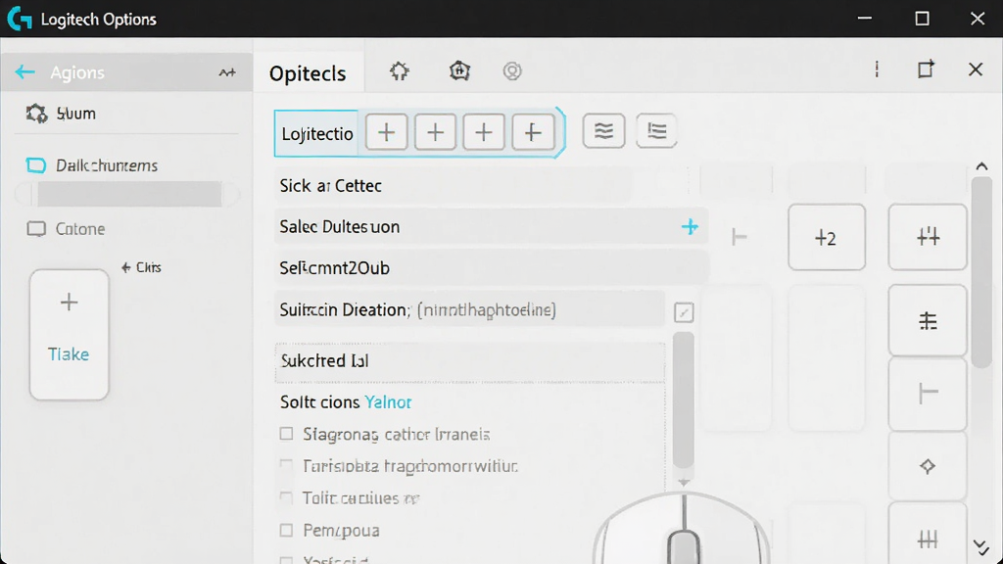Open the gear settings tab icon
Image resolution: width=1003 pixels, height=564 pixels.
coord(400,70)
